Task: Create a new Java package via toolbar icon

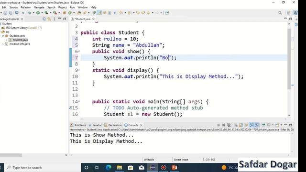Action: point(64,13)
